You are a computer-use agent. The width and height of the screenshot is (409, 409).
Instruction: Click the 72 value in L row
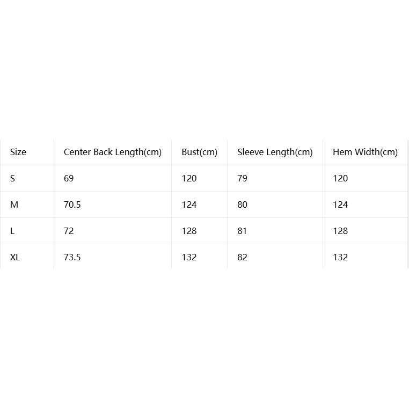click(x=69, y=231)
